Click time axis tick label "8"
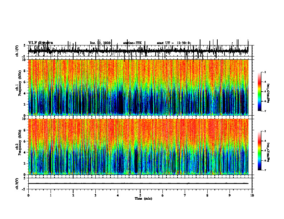 click(207, 195)
